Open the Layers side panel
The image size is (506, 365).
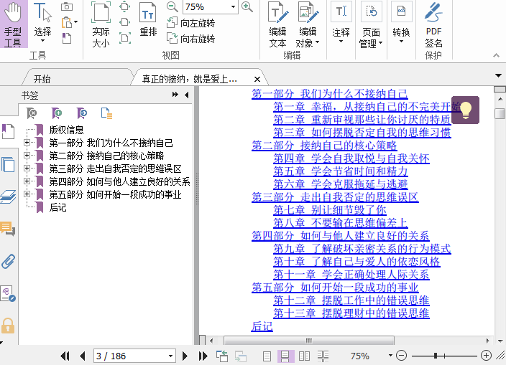pos(8,196)
